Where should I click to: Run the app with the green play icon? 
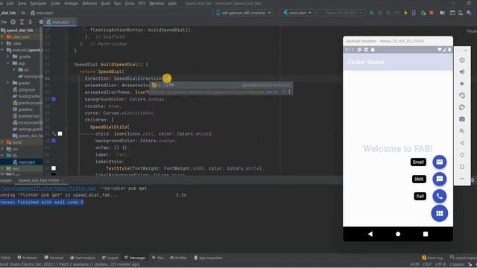(x=372, y=13)
